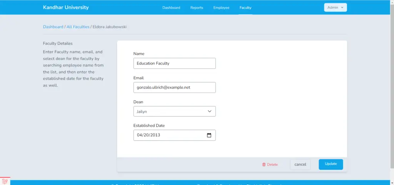Click the Delete text link

tap(272, 165)
